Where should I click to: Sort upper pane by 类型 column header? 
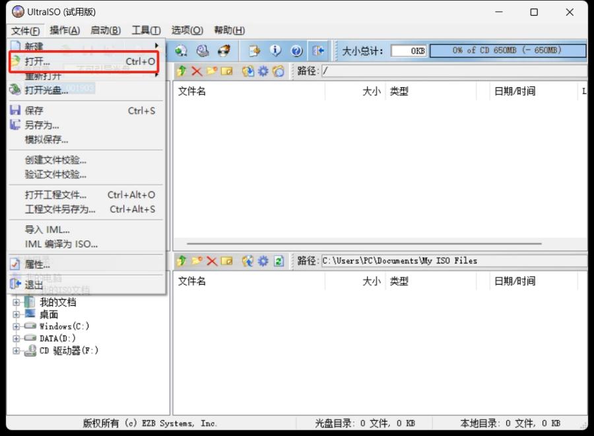[x=431, y=91]
